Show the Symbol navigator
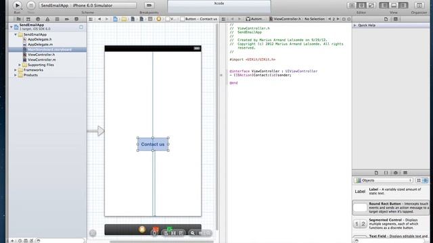433x243 pixels. (x=28, y=19)
